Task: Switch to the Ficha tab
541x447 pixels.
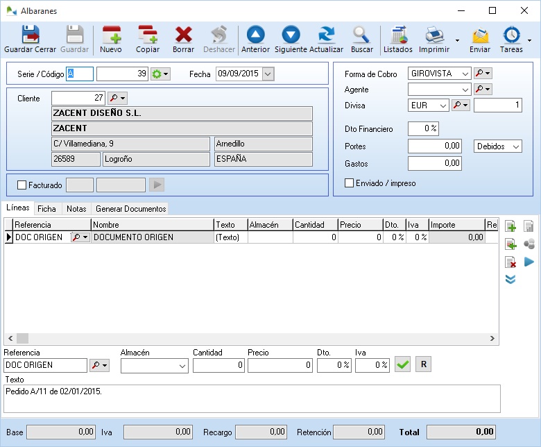Action: coord(46,208)
